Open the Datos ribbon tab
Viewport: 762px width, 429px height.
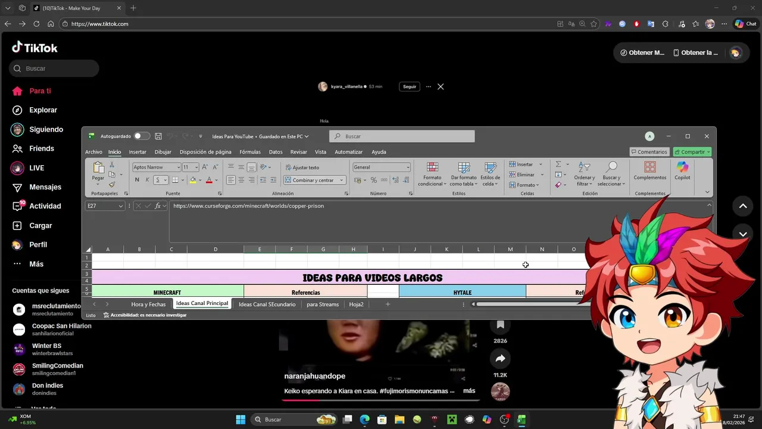276,152
